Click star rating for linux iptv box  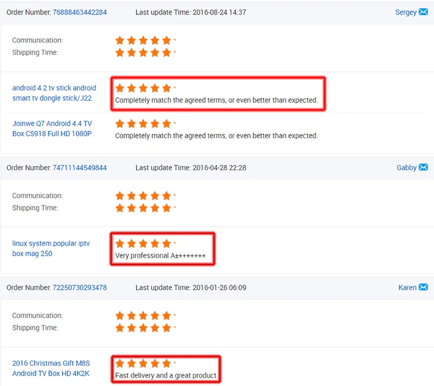(145, 244)
